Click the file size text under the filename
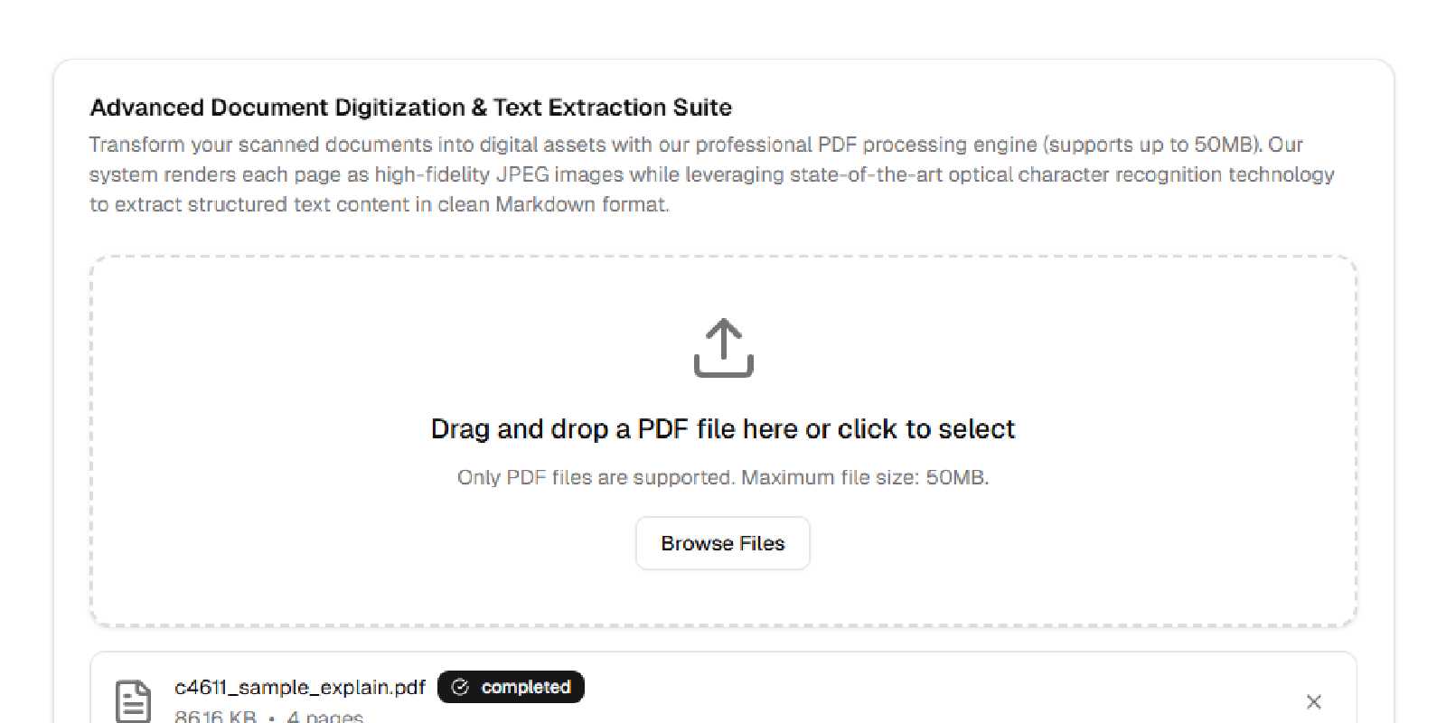Viewport: 1446px width, 723px height. coord(215,717)
